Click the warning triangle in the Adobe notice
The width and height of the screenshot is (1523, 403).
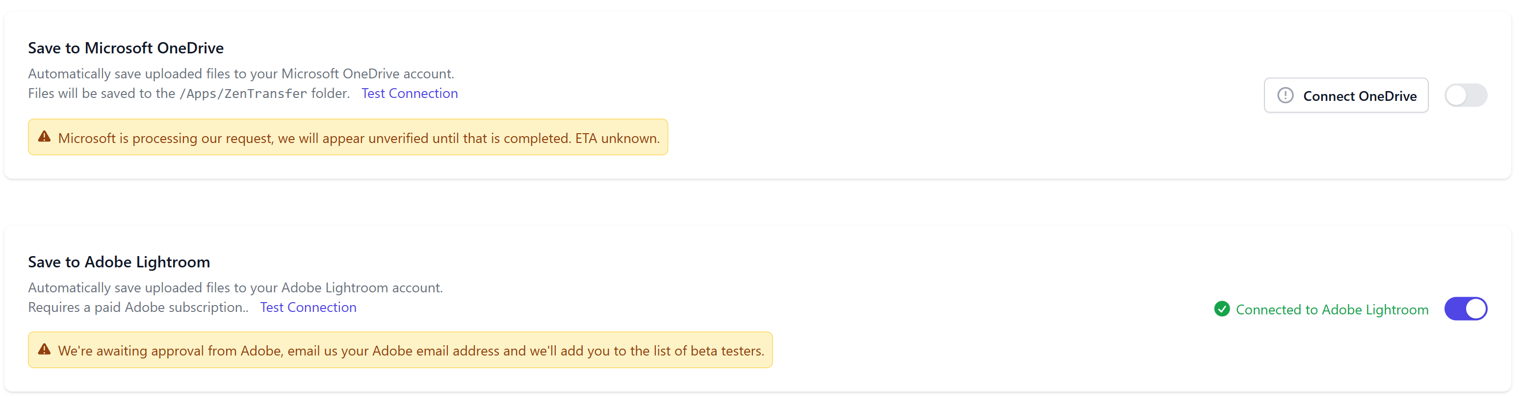44,350
